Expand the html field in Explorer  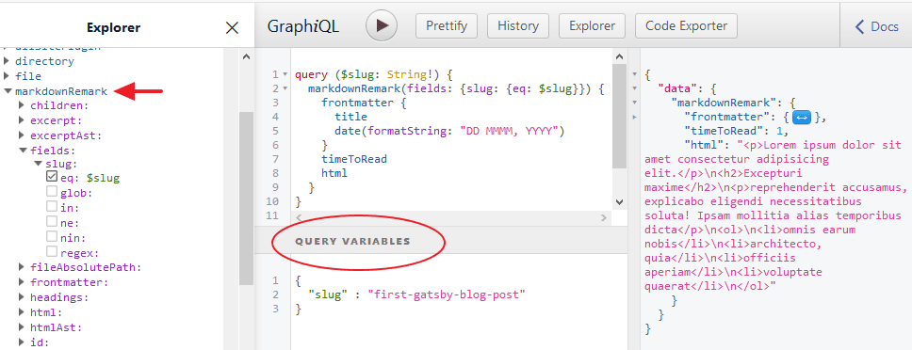[x=22, y=312]
